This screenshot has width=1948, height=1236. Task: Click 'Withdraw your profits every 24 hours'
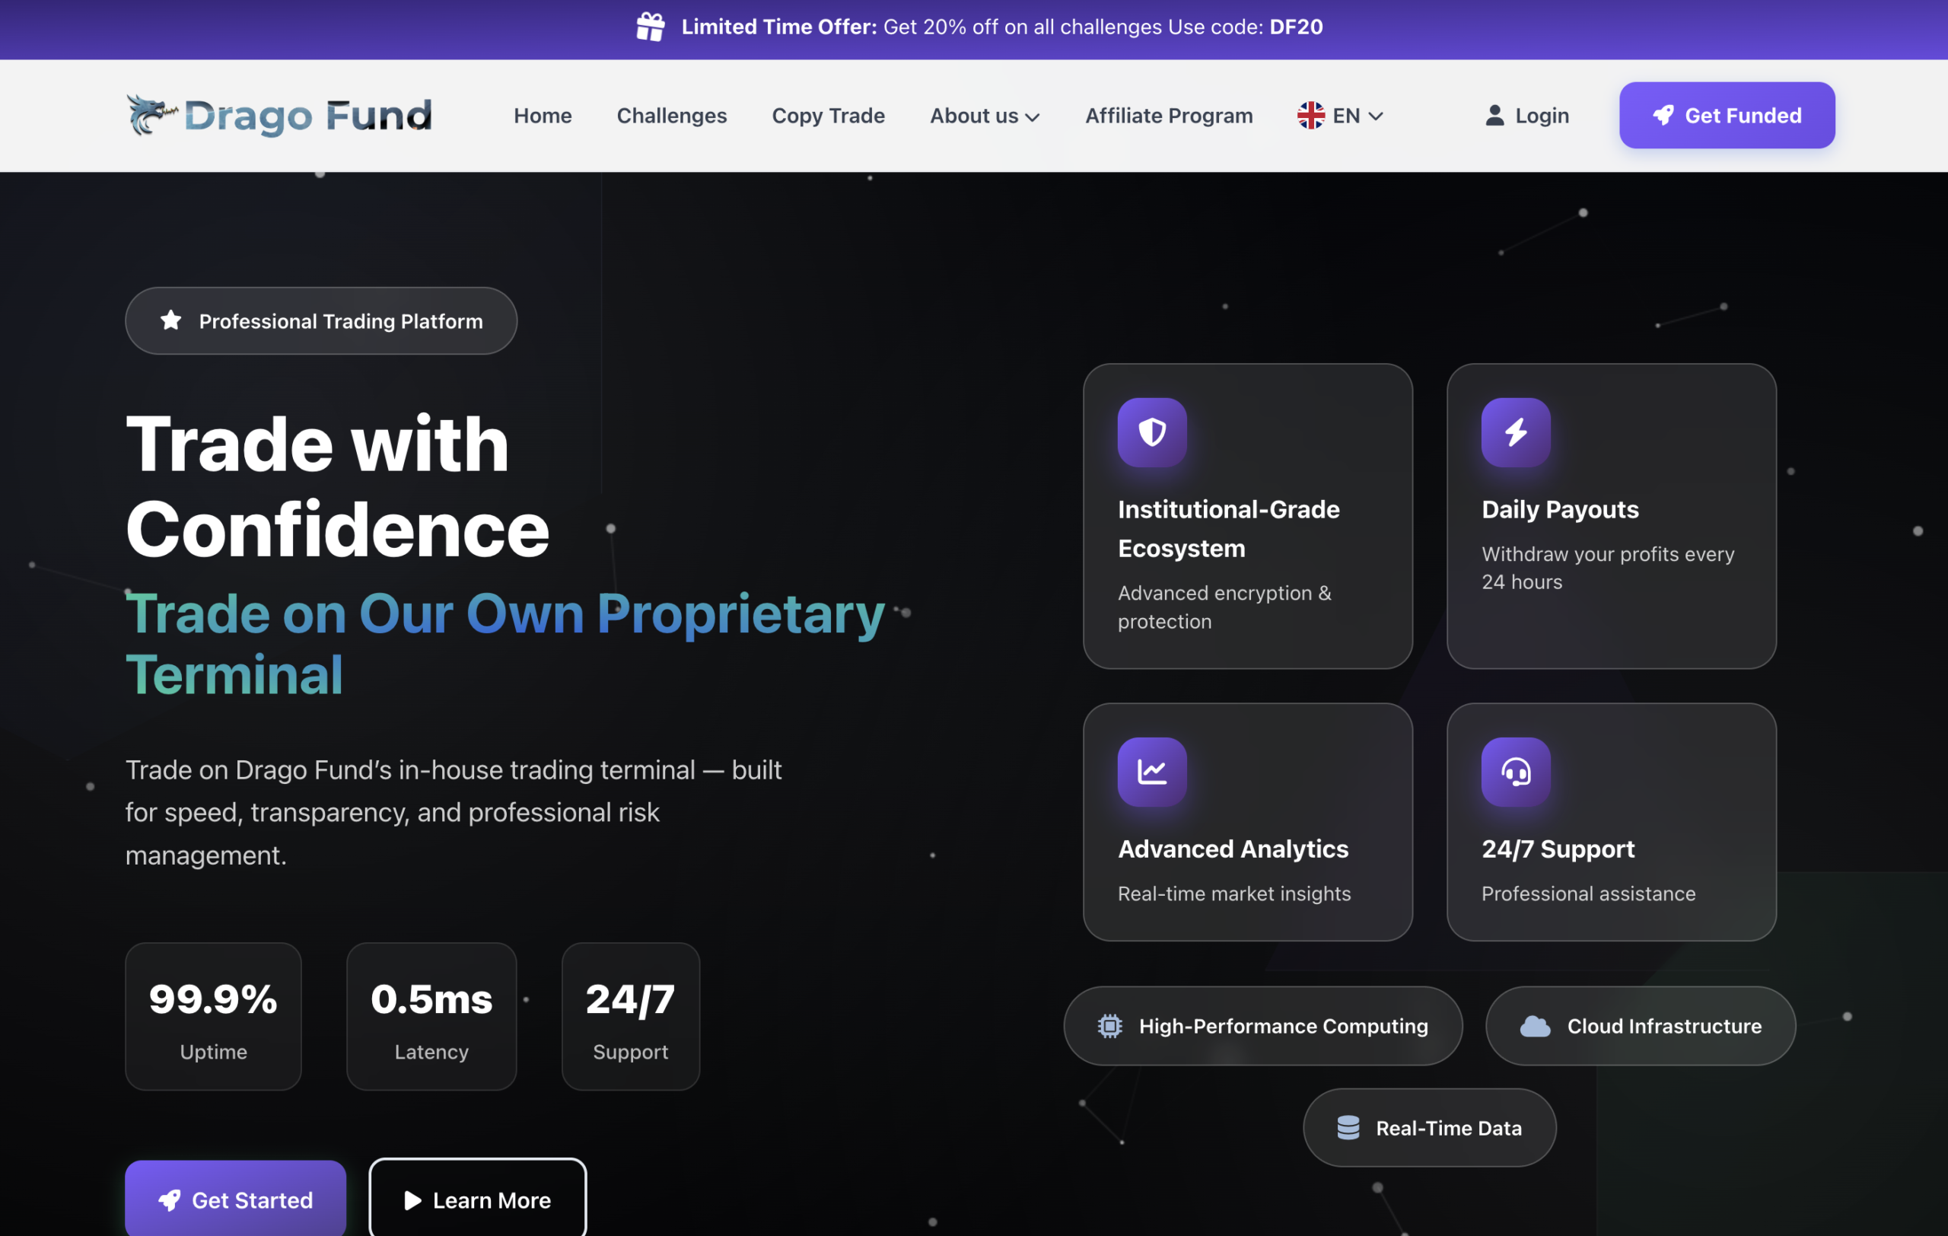1607,568
